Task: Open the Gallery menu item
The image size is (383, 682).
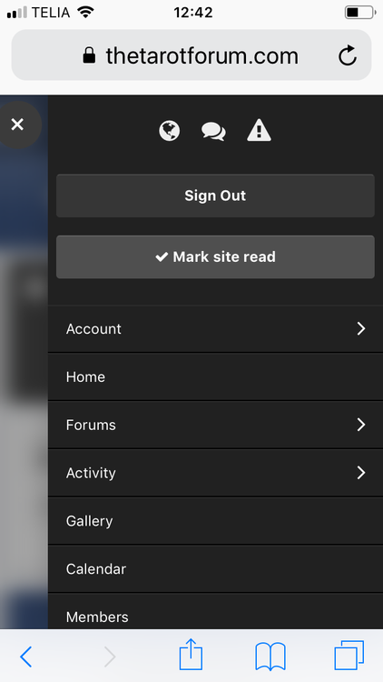Action: (x=215, y=521)
